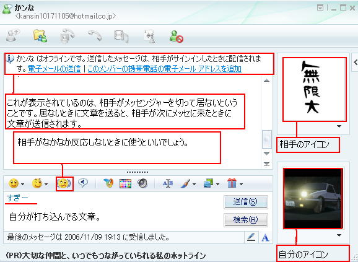Open the gift icon dropdown menu

[241, 184]
